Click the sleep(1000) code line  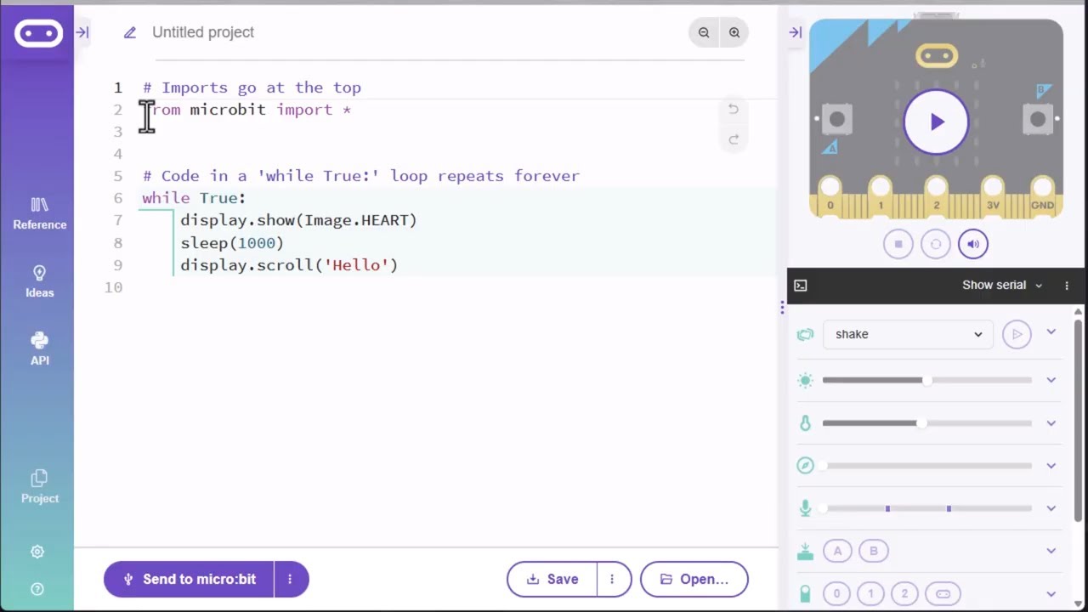(x=232, y=243)
